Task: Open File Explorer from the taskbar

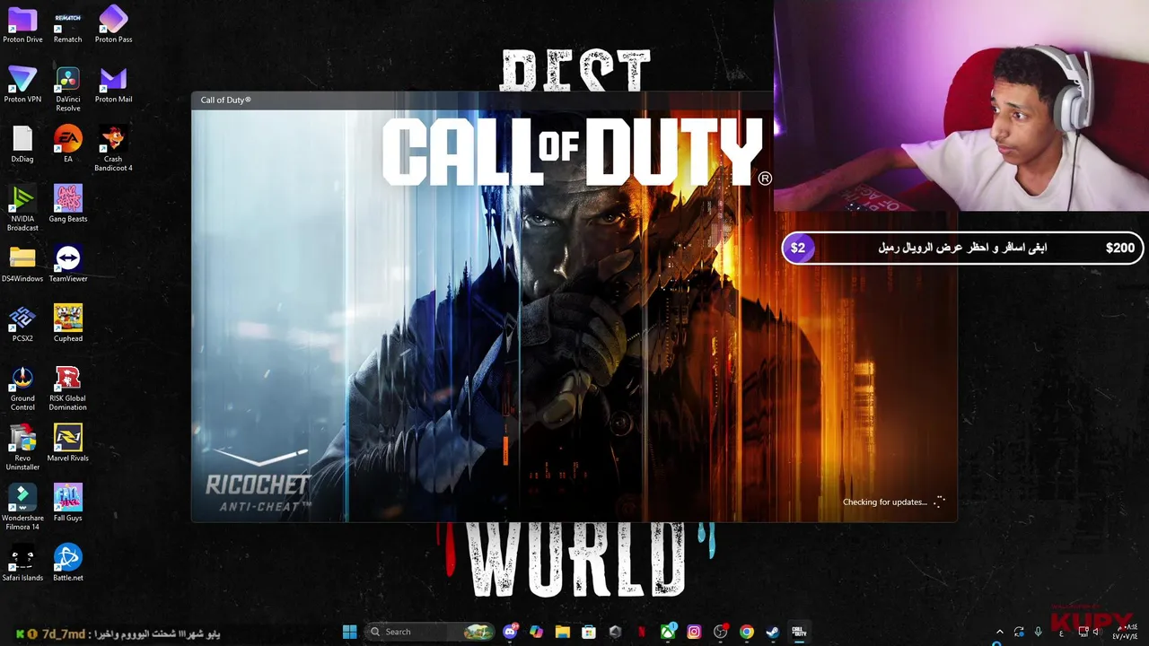Action: point(562,632)
